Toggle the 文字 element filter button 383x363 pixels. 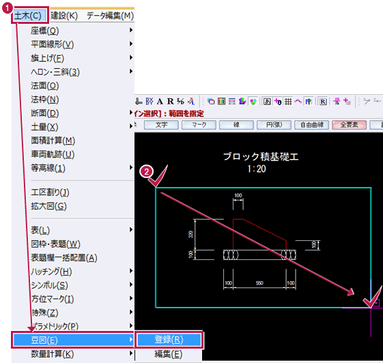161,125
